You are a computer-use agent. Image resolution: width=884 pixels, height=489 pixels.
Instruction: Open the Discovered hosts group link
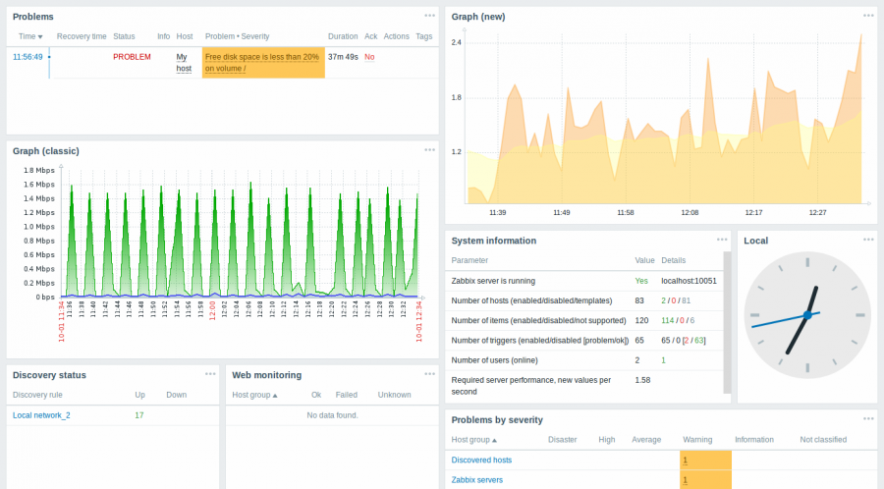click(481, 460)
